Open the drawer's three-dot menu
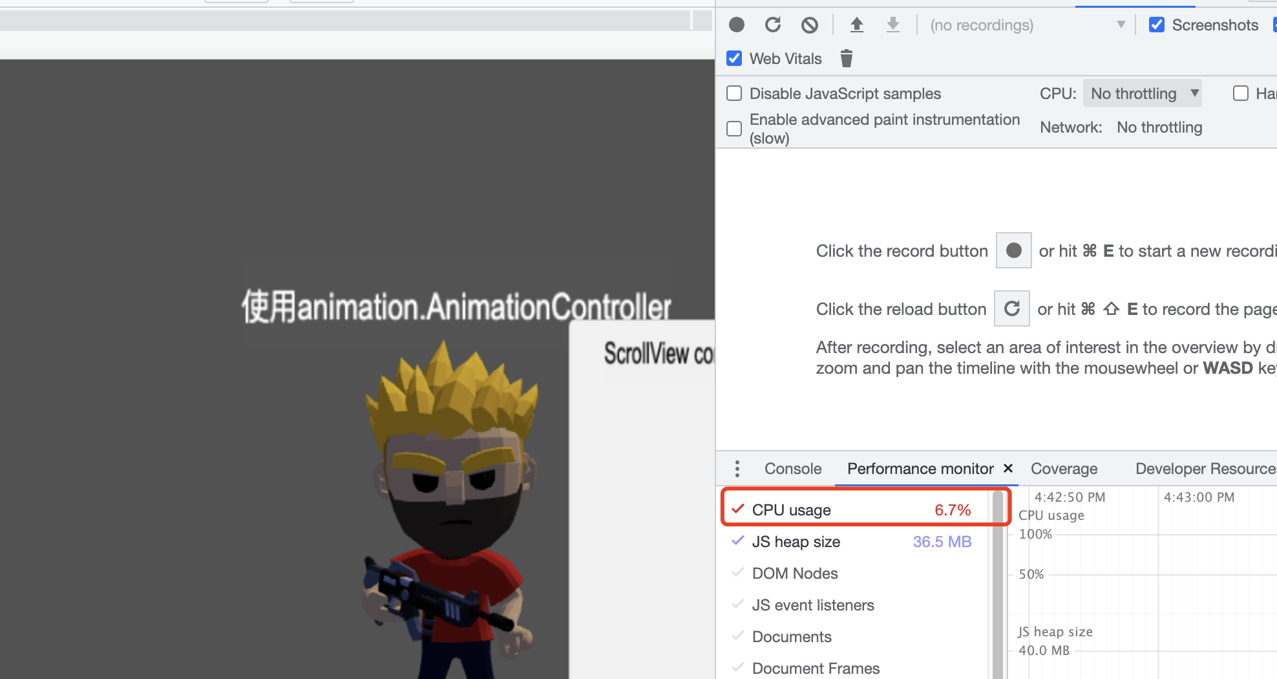Viewport: 1277px width, 679px height. tap(737, 469)
